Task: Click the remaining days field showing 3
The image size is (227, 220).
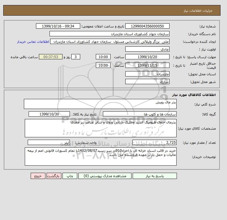Action: [75, 57]
